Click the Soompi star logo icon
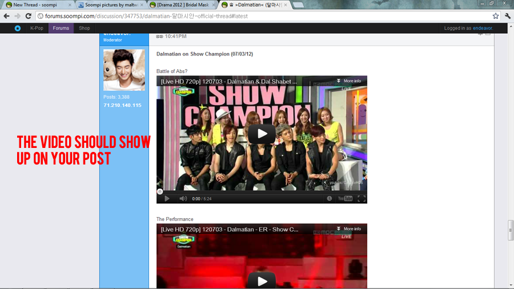The width and height of the screenshot is (514, 289). pos(18,28)
